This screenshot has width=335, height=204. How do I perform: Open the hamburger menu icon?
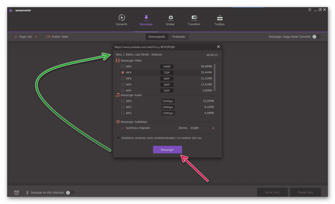(x=310, y=10)
